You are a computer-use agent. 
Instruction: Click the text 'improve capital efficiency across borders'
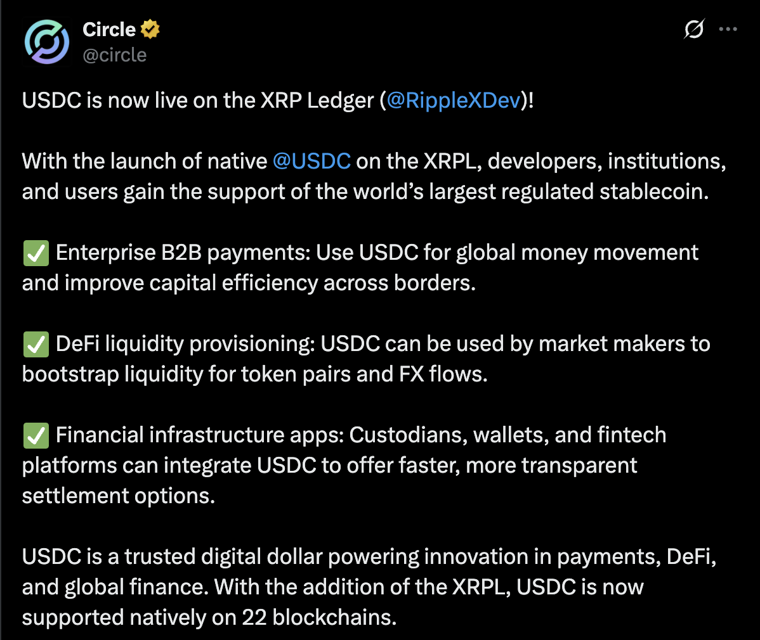click(270, 283)
